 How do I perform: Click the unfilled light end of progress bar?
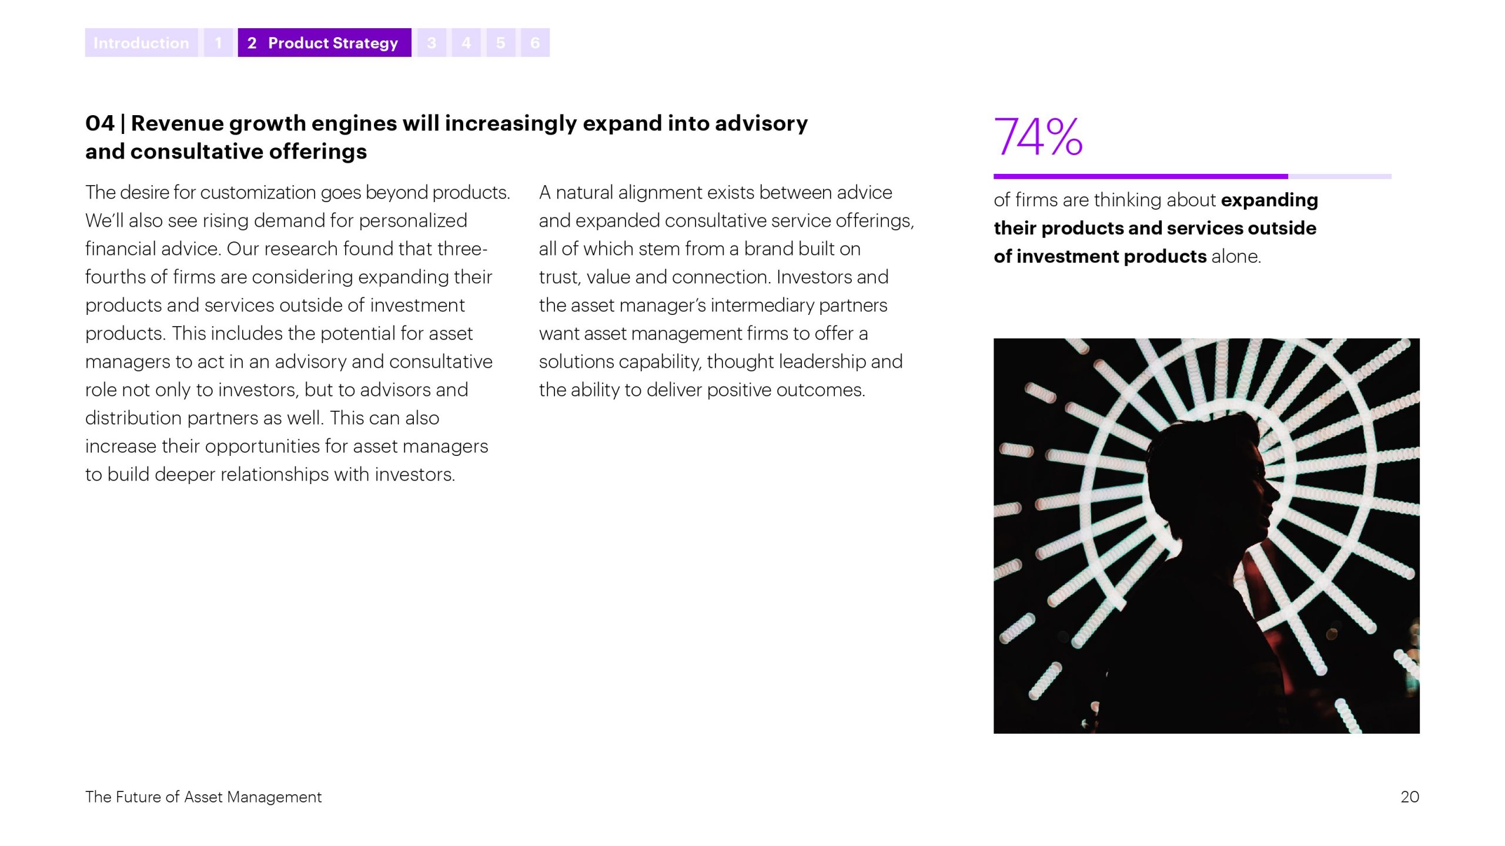pos(1339,176)
